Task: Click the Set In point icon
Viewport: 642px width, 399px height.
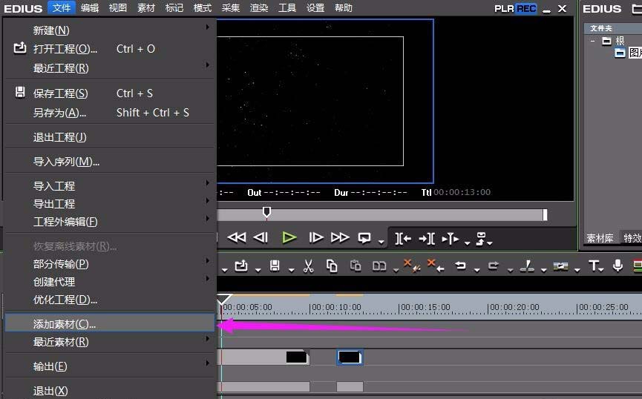Action: pos(403,238)
